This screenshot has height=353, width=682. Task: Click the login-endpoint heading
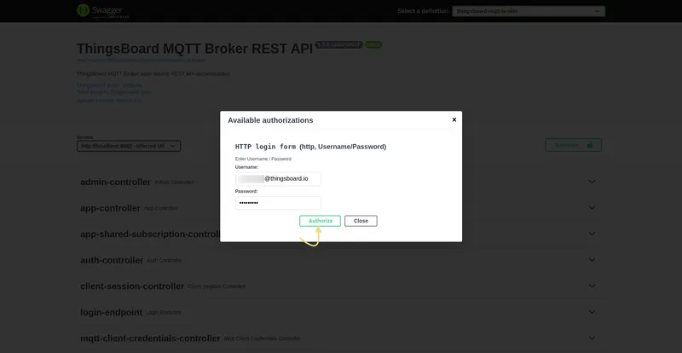112,313
